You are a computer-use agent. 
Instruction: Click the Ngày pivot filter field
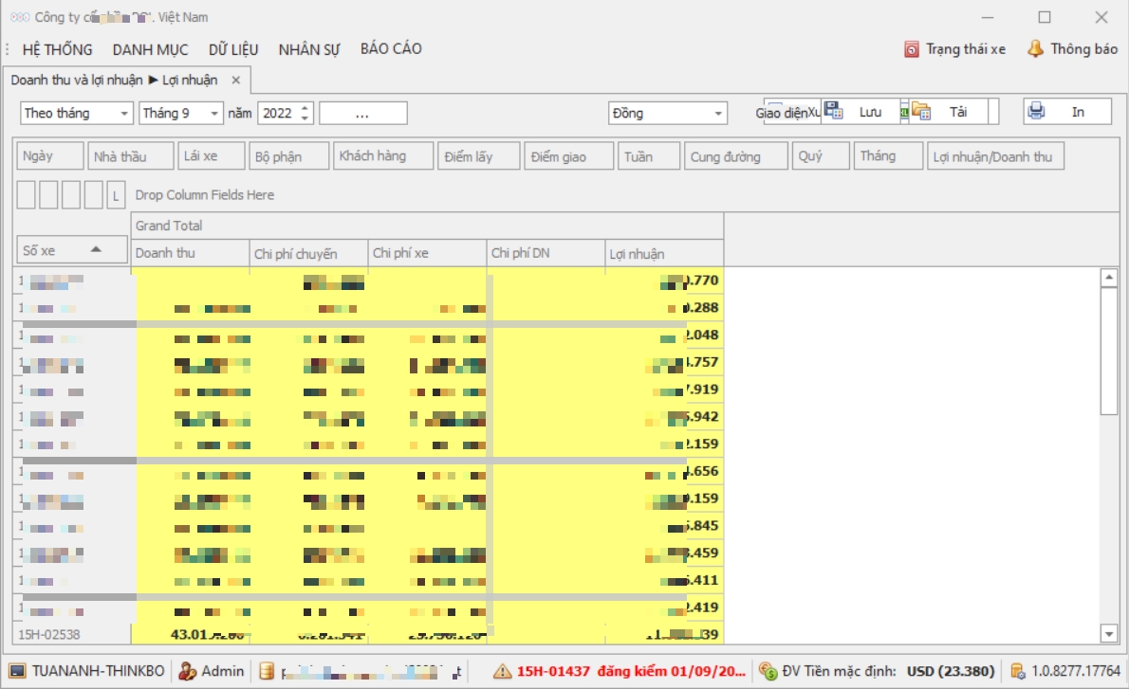[50, 156]
